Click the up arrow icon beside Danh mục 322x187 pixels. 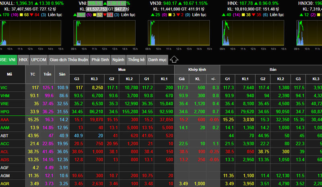174,60
